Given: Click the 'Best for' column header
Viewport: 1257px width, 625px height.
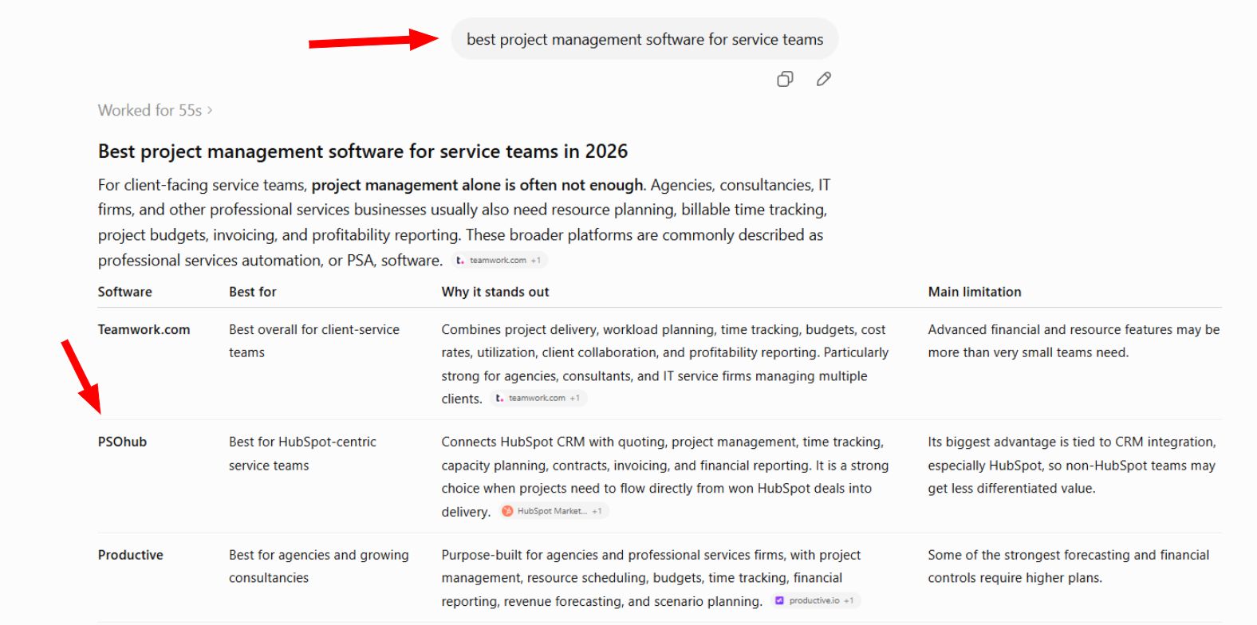Looking at the screenshot, I should pyautogui.click(x=253, y=292).
